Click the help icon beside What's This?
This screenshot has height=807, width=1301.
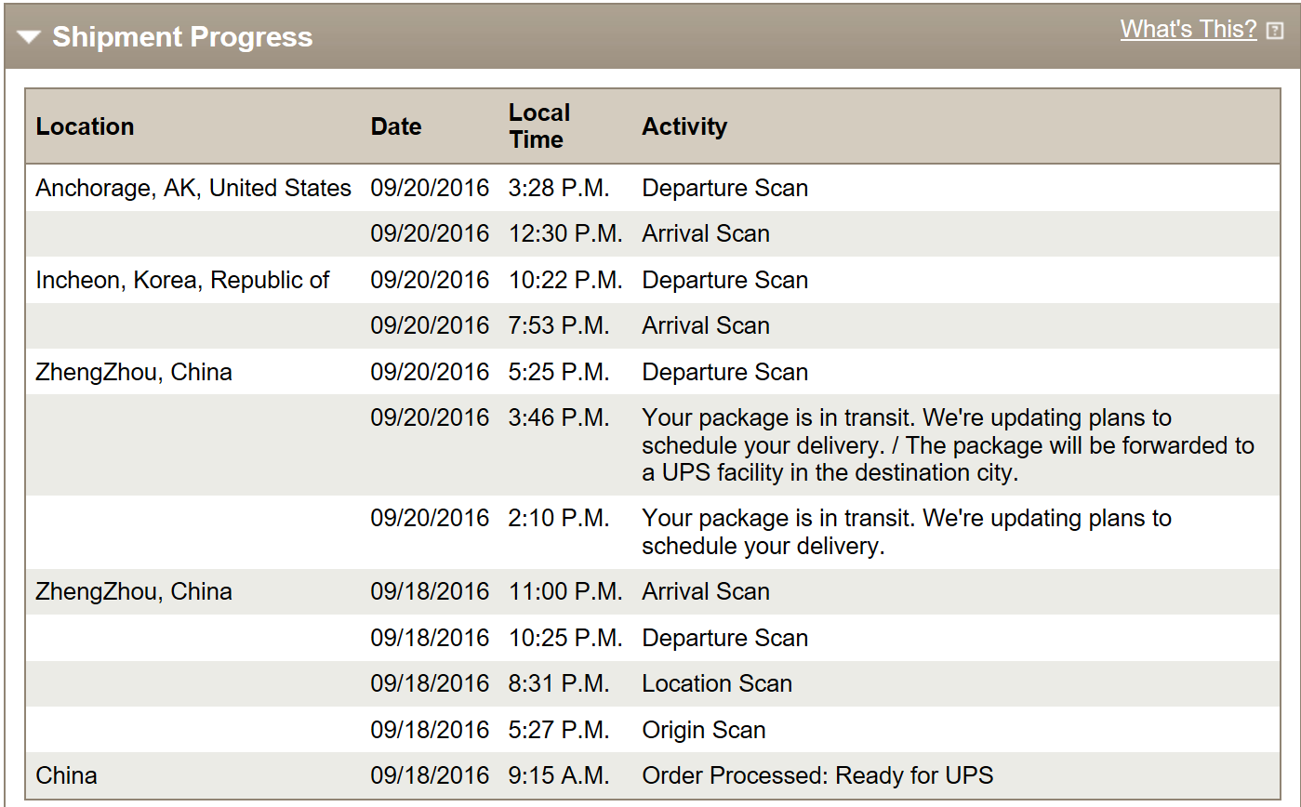1275,32
